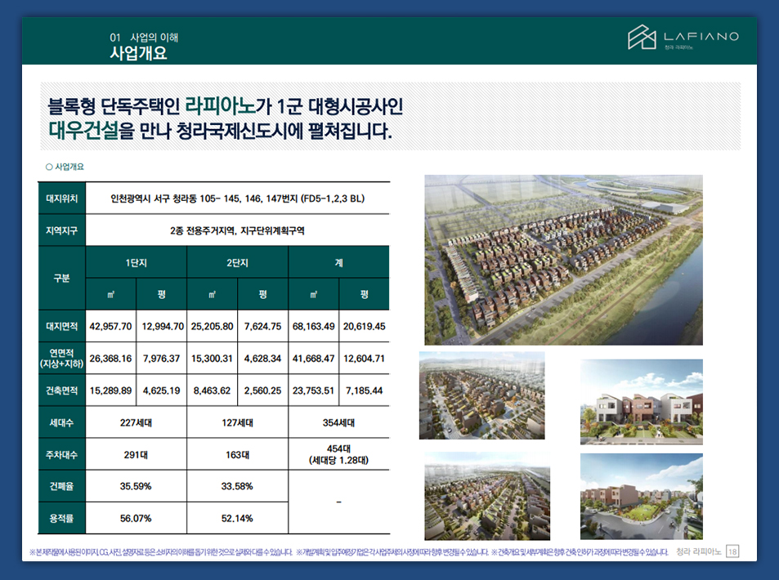Click the '지역지구' row header cell
Image resolution: width=779 pixels, height=580 pixels.
62,230
